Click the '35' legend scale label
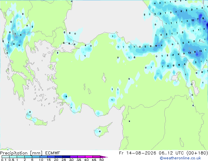208x161 pixels. click(79, 160)
